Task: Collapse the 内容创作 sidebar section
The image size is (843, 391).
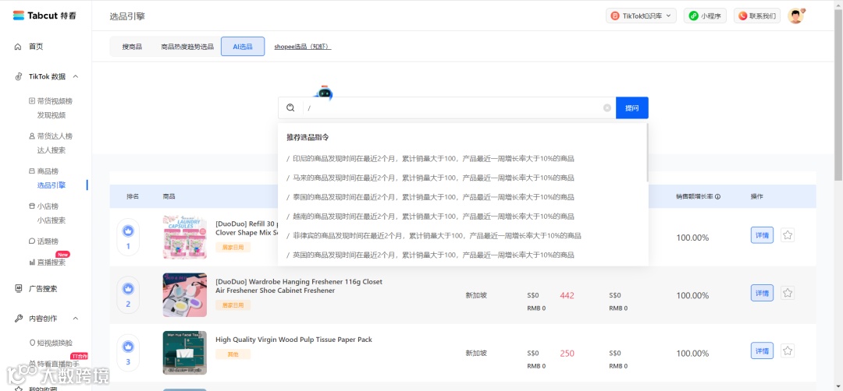Action: pyautogui.click(x=75, y=319)
